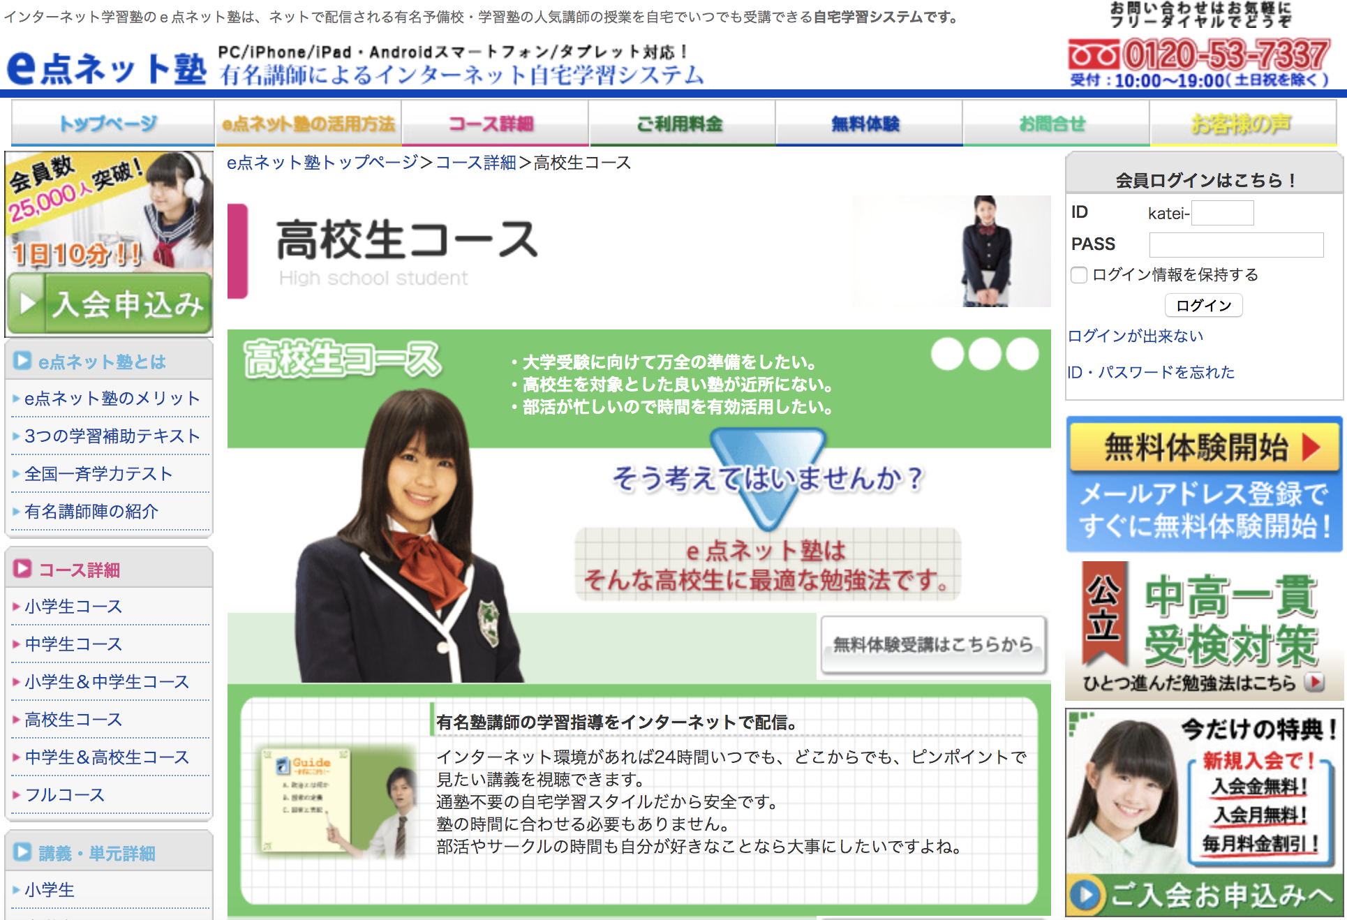Screen dimensions: 1347x920
Task: Open 全国一斉学力テスト sidebar link
Action: click(98, 474)
